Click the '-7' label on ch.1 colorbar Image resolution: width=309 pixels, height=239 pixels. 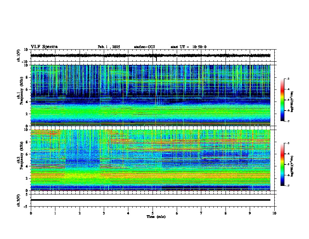[x=288, y=121]
